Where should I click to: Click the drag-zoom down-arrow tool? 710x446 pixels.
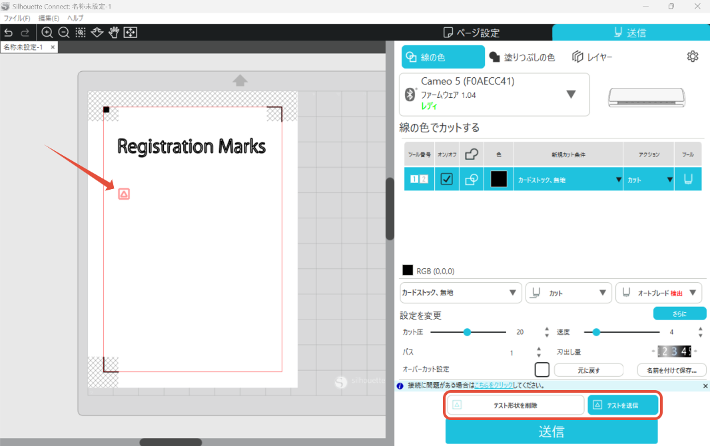[x=97, y=33]
